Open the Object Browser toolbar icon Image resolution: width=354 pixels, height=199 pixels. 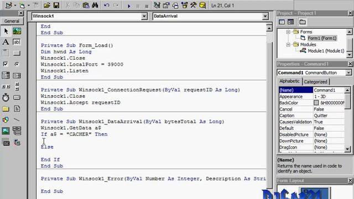184,5
